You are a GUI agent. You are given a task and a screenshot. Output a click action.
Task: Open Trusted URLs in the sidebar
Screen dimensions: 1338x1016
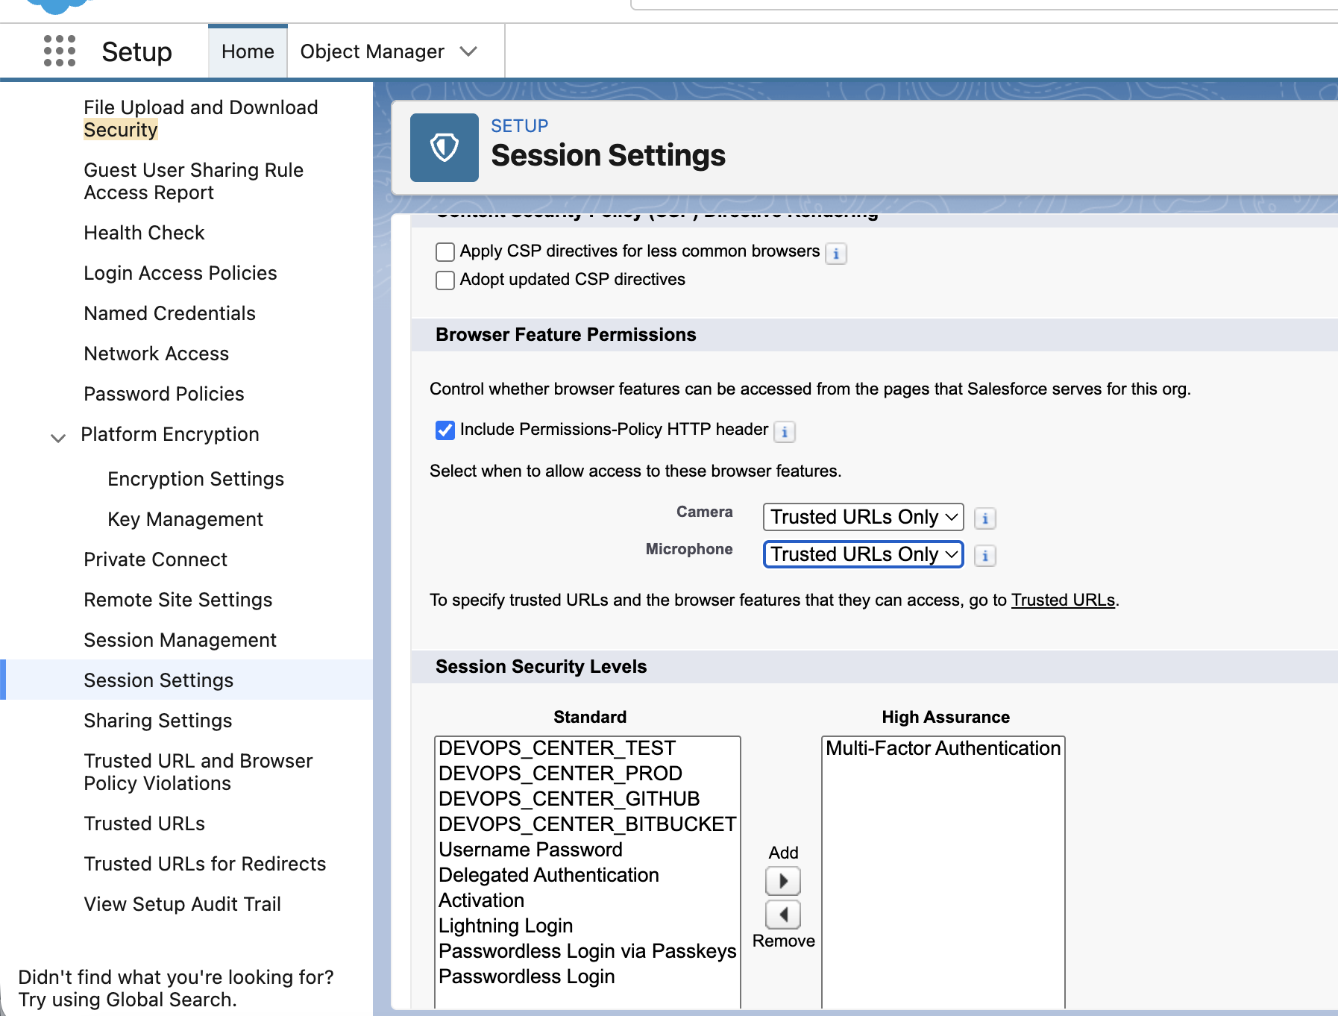pyautogui.click(x=145, y=824)
